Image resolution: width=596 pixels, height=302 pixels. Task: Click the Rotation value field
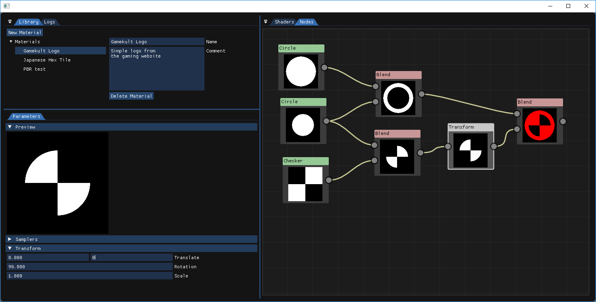pyautogui.click(x=90, y=267)
